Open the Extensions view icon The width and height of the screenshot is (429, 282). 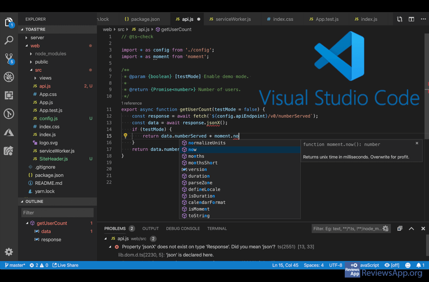coord(8,96)
